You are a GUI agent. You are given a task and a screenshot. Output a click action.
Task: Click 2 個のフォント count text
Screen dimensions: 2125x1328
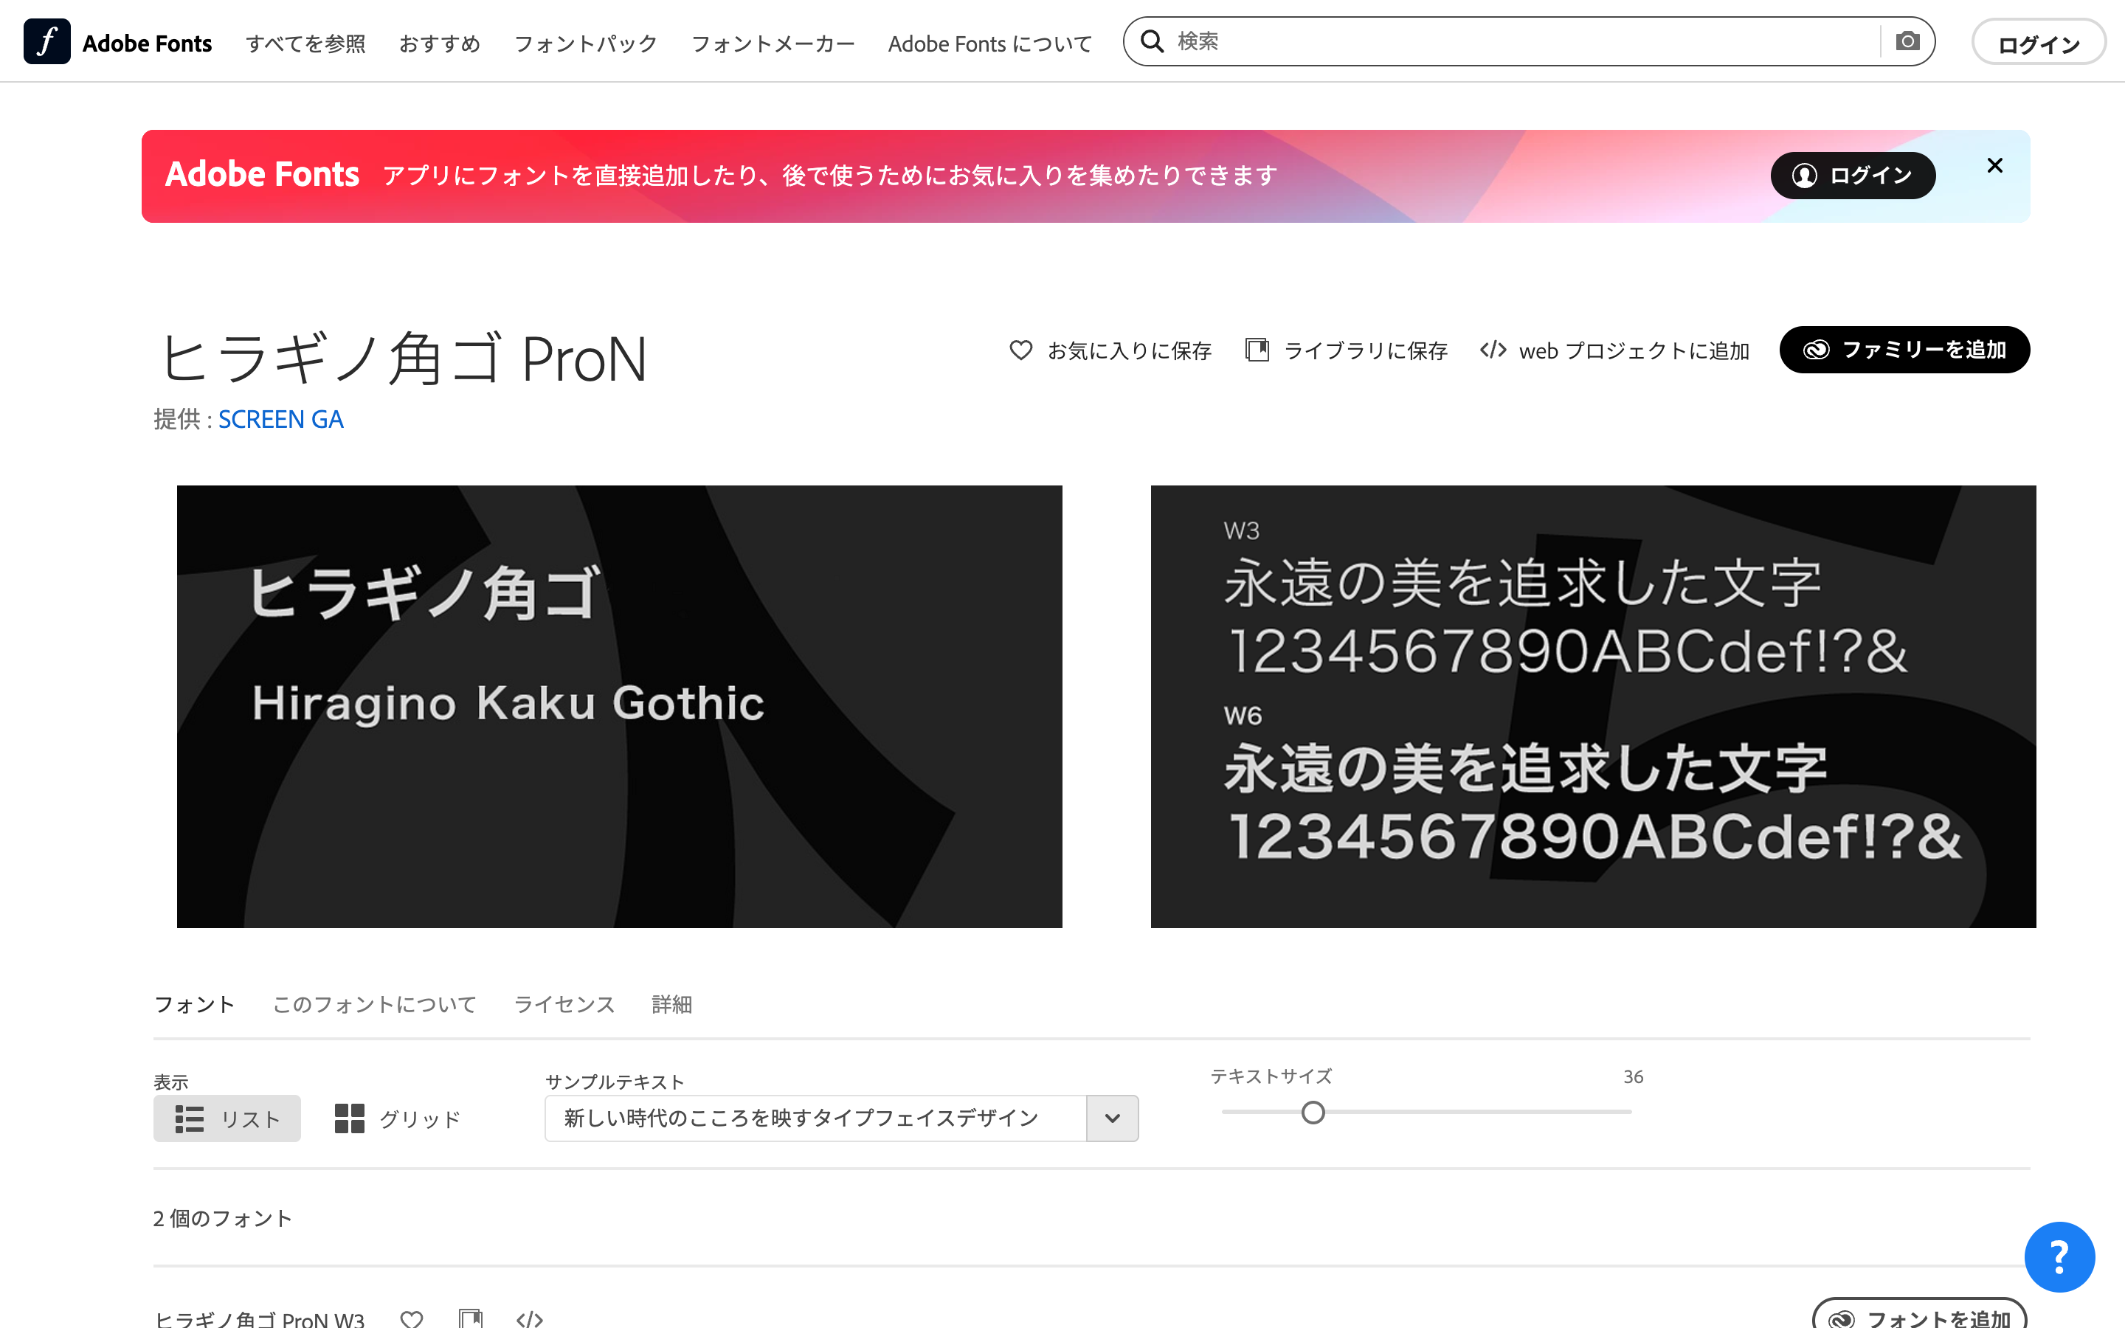pyautogui.click(x=222, y=1218)
